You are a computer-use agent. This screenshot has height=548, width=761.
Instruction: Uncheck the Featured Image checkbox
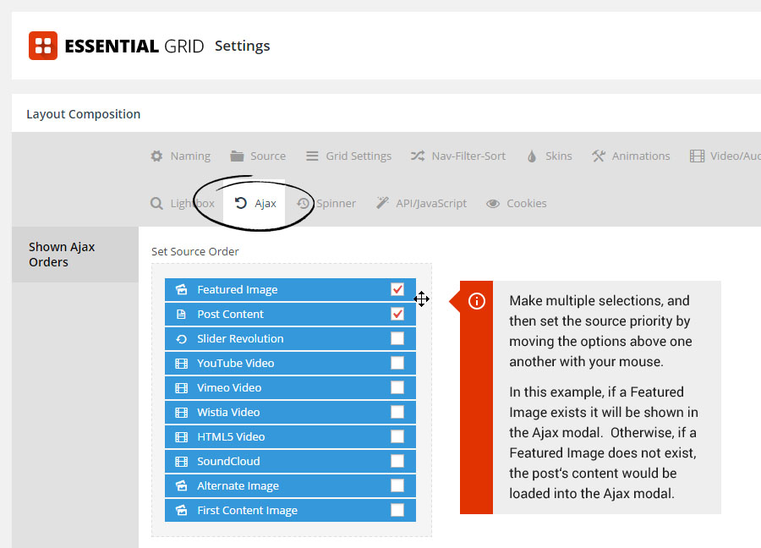tap(397, 289)
